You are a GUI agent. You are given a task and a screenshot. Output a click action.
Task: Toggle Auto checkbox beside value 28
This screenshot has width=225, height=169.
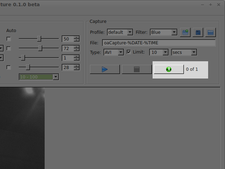pyautogui.click(x=8, y=67)
